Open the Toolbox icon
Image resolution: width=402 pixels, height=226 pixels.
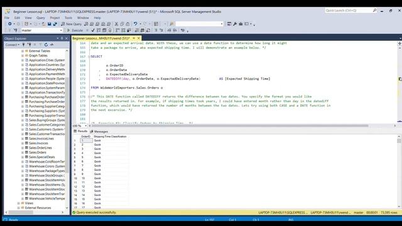[x=241, y=24]
